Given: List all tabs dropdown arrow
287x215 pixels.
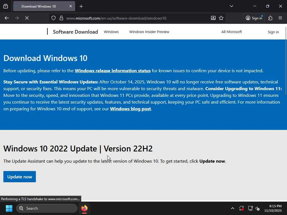Looking at the screenshot, I should point(231,6).
